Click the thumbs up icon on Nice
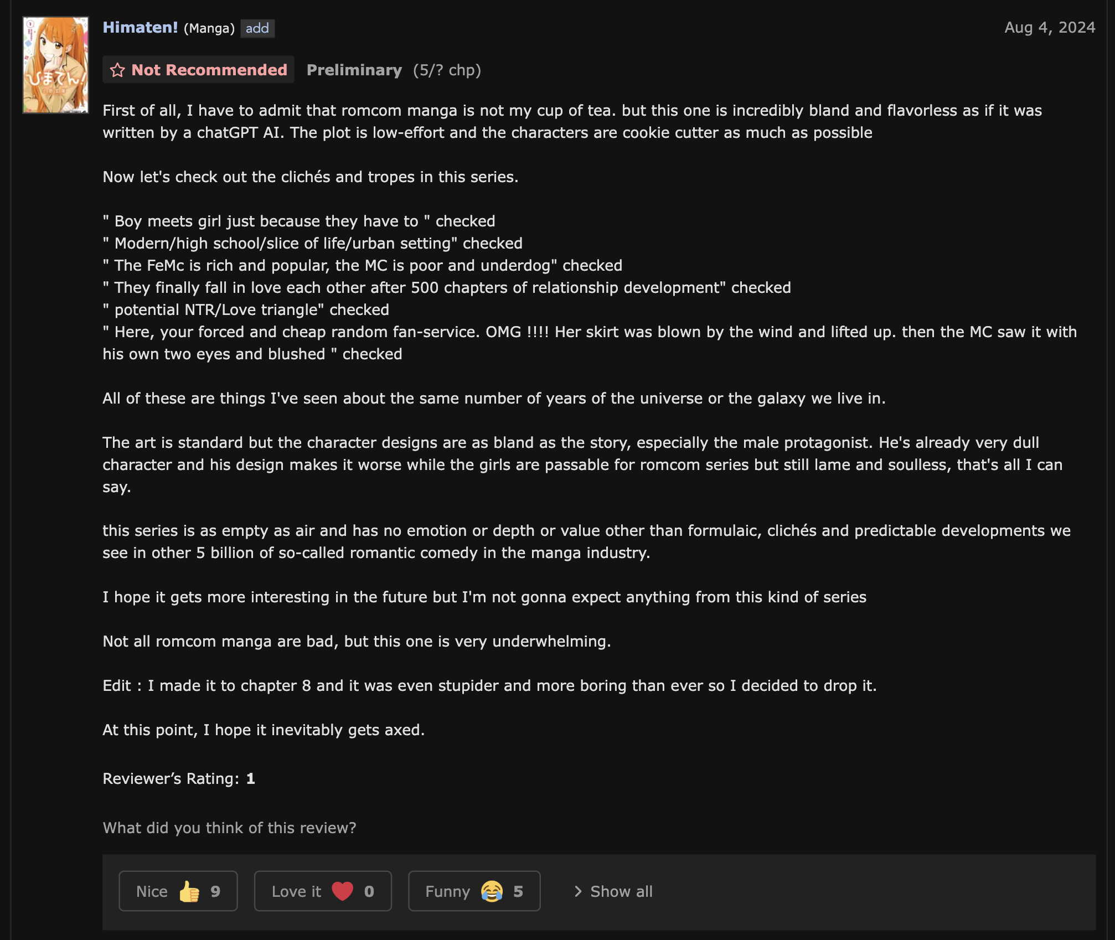This screenshot has height=940, width=1115. click(189, 891)
